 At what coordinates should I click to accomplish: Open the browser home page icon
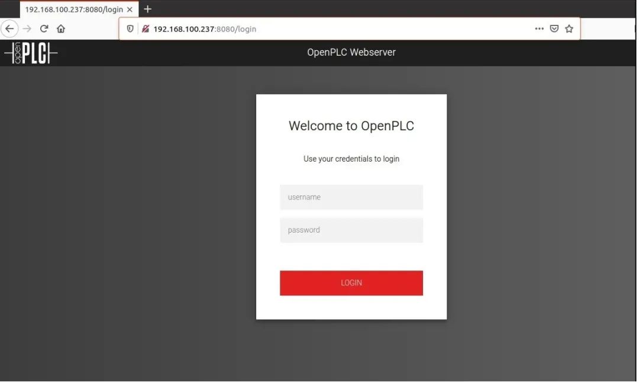click(x=61, y=29)
